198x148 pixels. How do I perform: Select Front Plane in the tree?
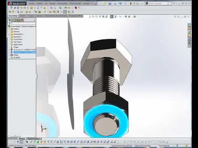pyautogui.click(x=18, y=39)
